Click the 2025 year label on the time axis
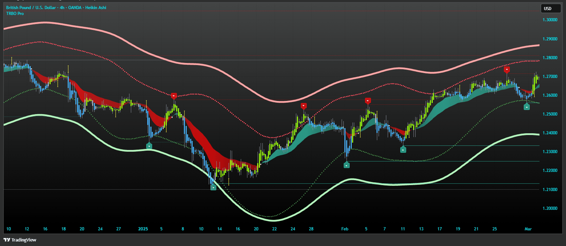Screen dimensions: 566x246 (x=143, y=229)
